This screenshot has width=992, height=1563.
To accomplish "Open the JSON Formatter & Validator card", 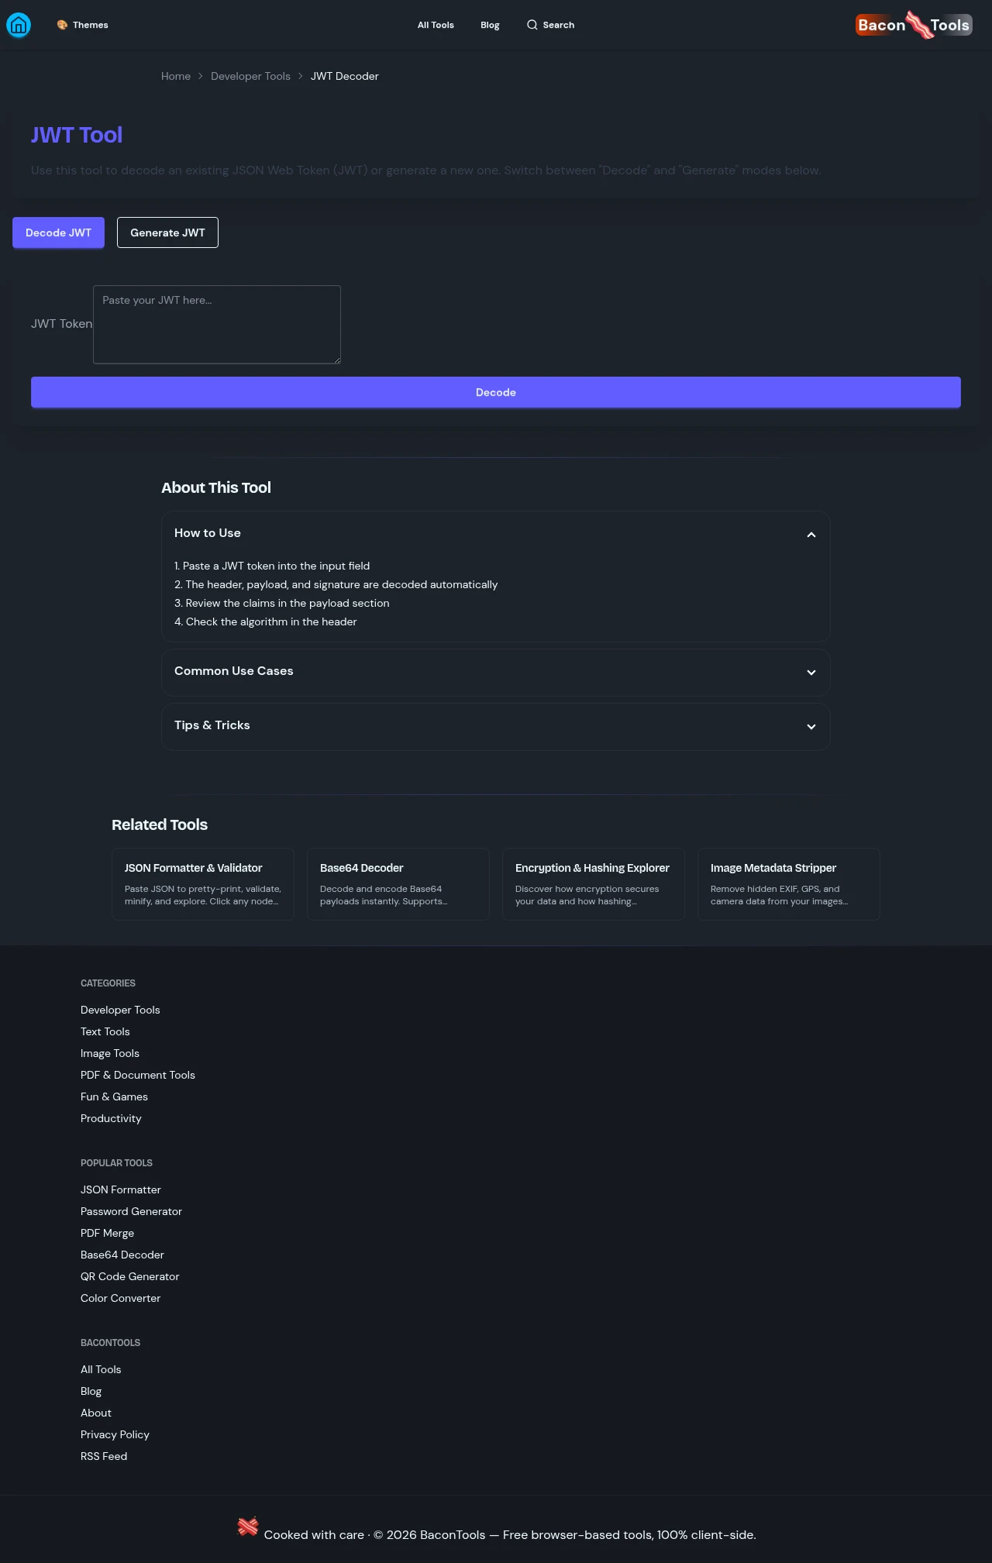I will click(203, 883).
